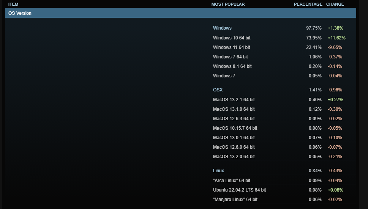Click the 73.95% percentage for Windows 10
The width and height of the screenshot is (368, 209).
click(314, 38)
